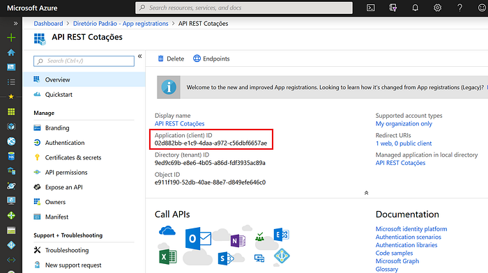Show the Endpoints list
The height and width of the screenshot is (273, 488).
[211, 58]
